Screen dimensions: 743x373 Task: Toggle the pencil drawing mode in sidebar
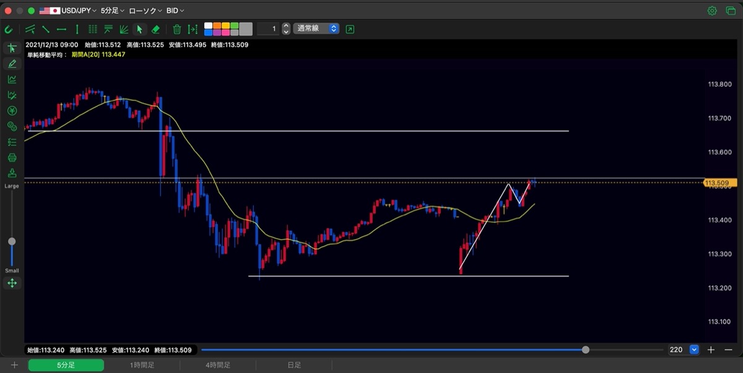pyautogui.click(x=12, y=64)
